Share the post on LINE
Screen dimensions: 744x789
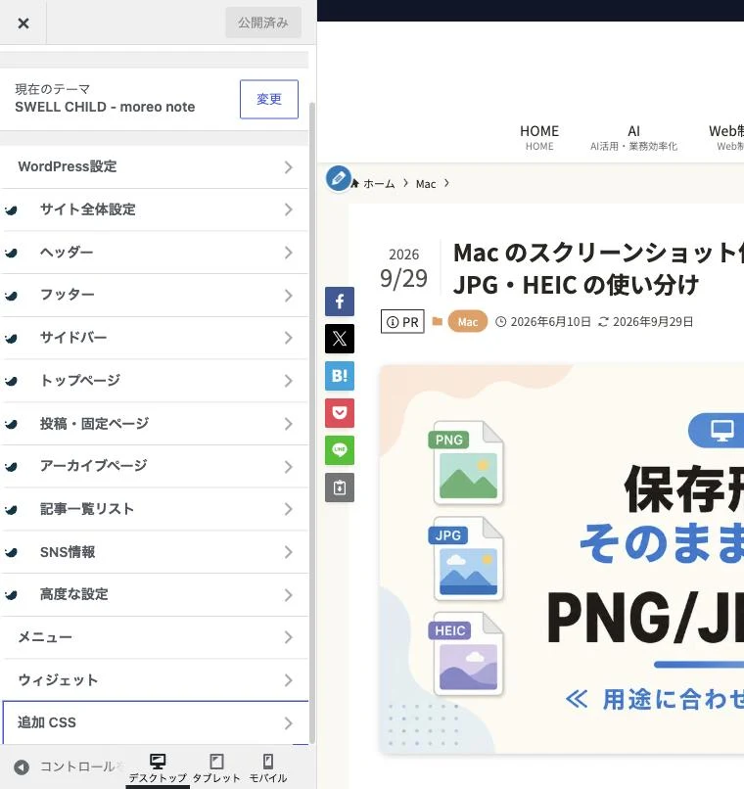pos(340,450)
